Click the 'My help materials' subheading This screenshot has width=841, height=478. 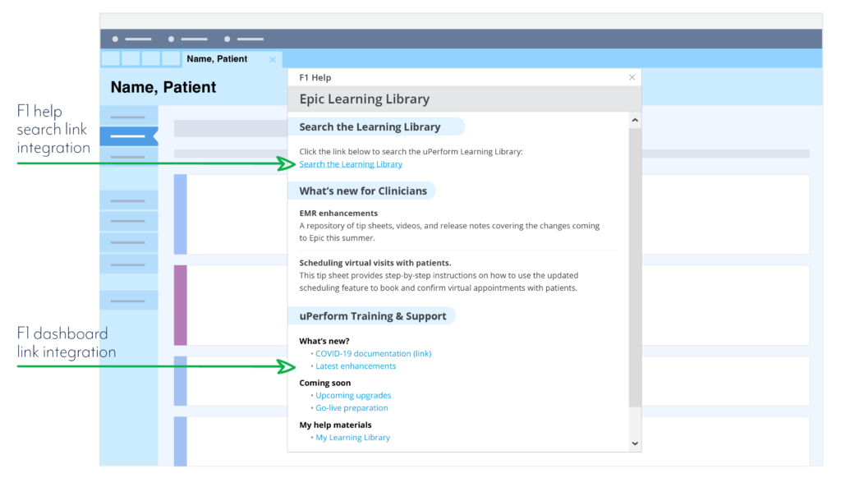335,425
